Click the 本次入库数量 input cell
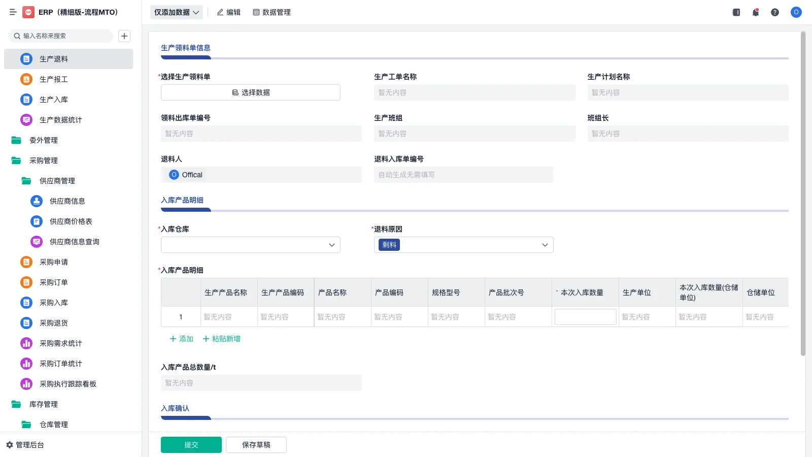 [585, 316]
